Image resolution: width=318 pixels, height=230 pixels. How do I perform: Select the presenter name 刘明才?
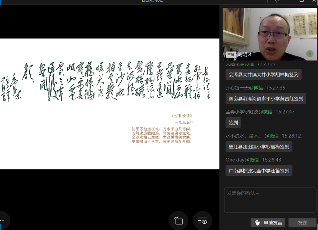pyautogui.click(x=245, y=54)
